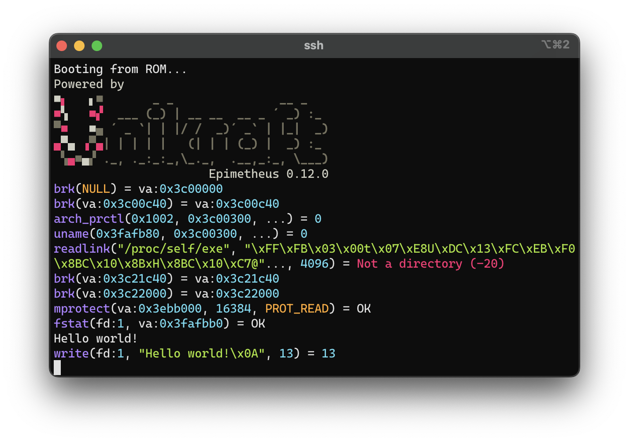
Task: Click the readlink syscall name
Action: 82,248
